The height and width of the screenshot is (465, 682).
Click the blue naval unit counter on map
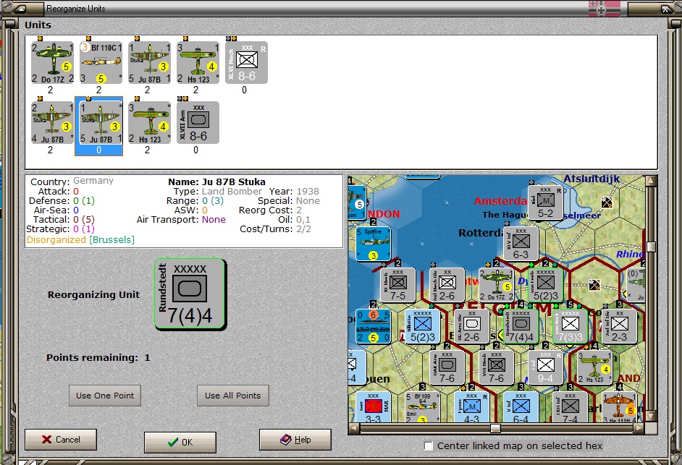[373, 326]
